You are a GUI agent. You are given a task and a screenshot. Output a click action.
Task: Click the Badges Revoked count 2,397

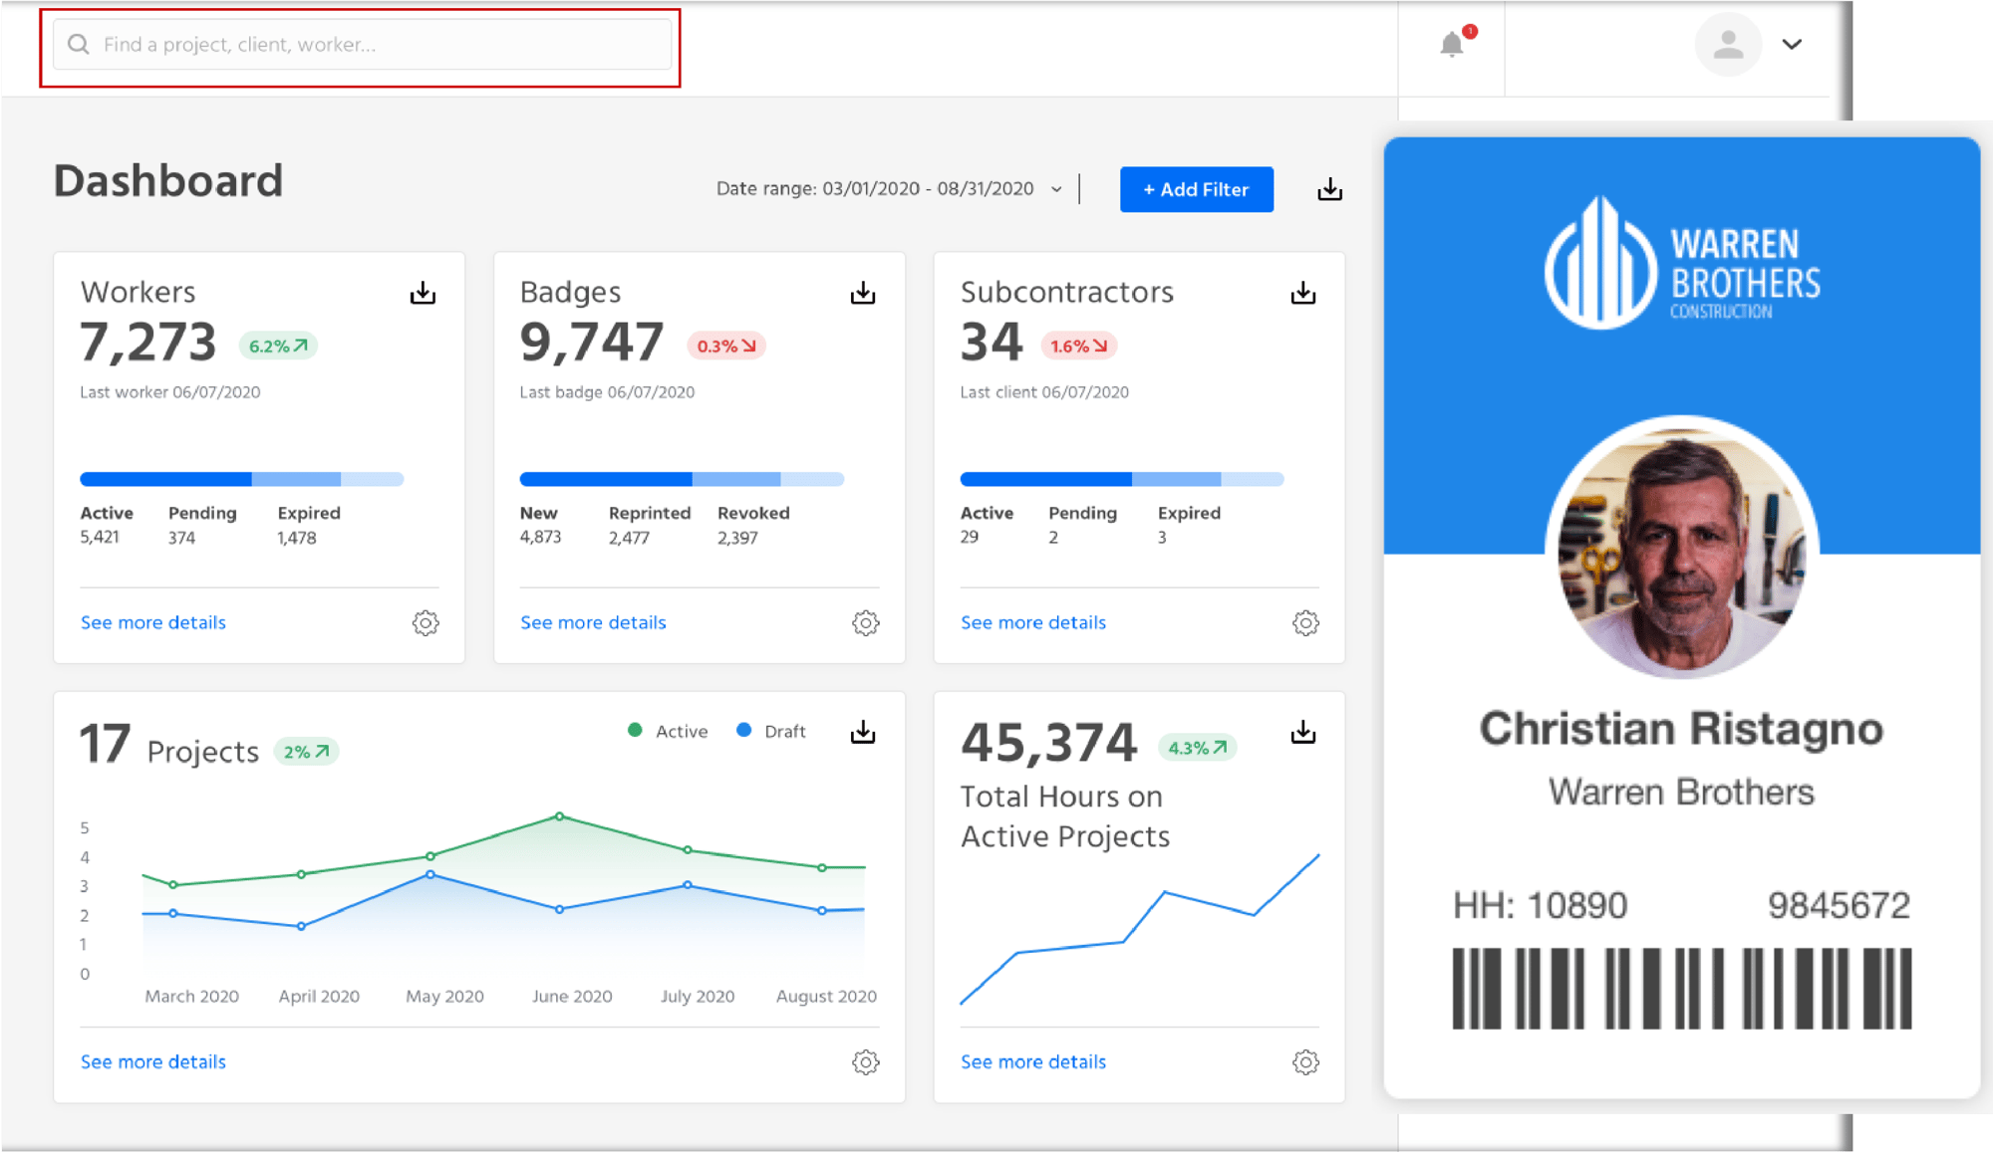(737, 538)
